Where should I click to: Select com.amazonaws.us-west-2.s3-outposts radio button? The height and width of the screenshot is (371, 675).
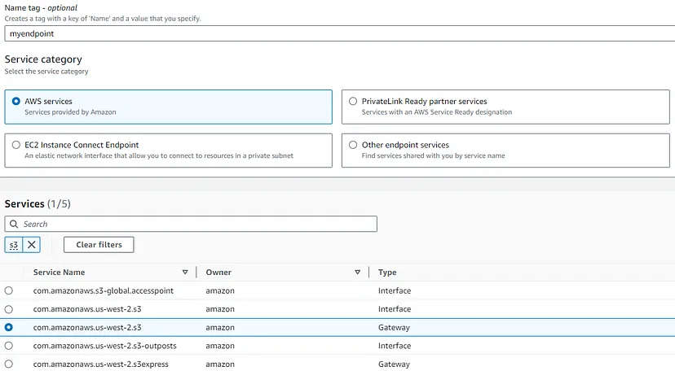pos(9,346)
